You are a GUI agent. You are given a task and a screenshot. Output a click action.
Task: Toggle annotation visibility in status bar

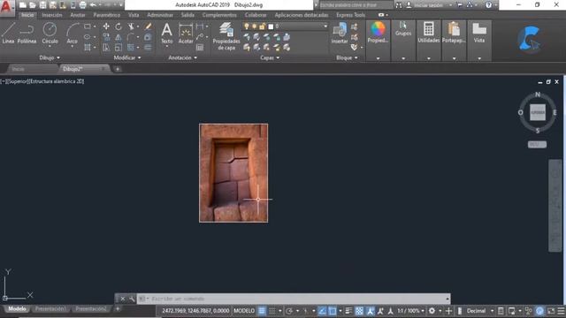click(x=370, y=311)
